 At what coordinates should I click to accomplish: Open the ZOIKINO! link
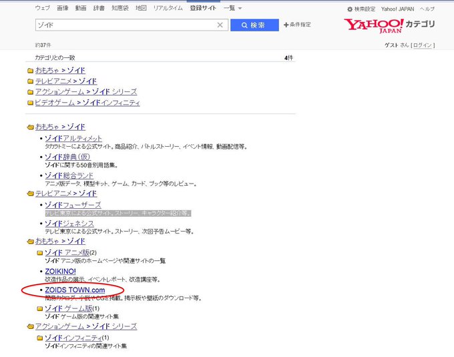(x=60, y=271)
